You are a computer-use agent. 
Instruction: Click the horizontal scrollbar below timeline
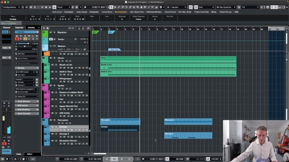(x=100, y=153)
